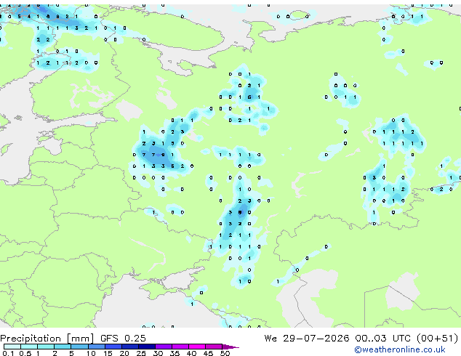Click the legend label 50

[225, 353]
